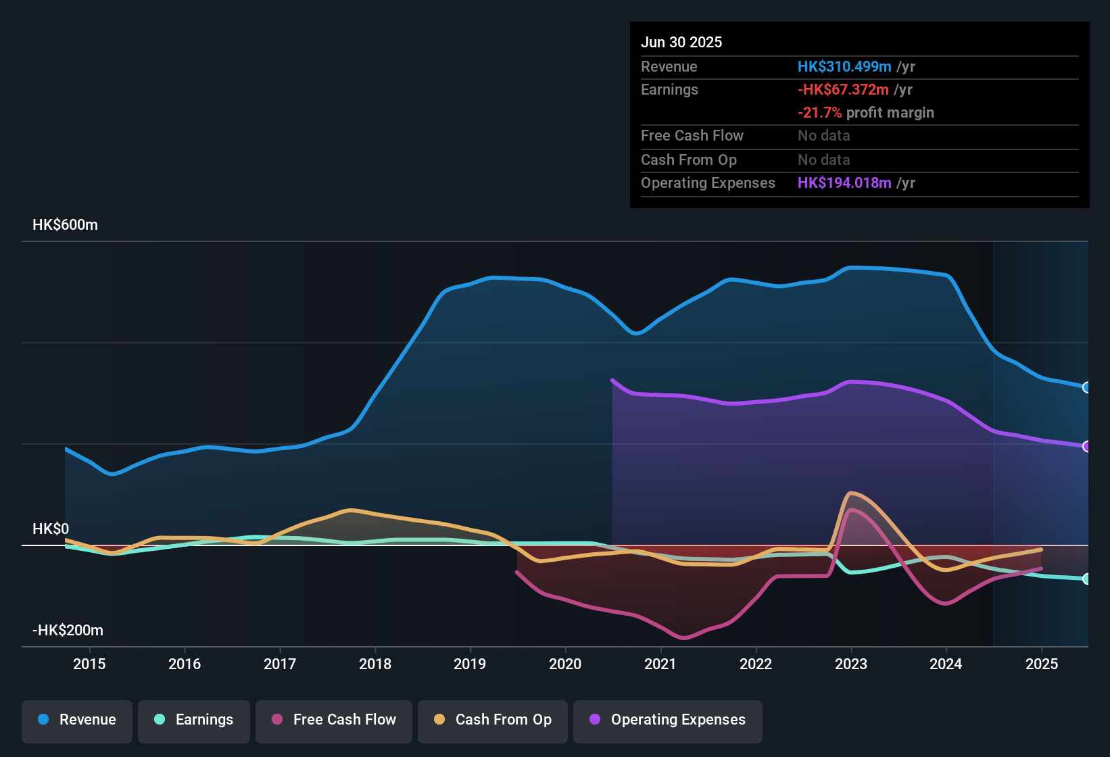
Task: Click the teal Earnings legend dot
Action: (160, 720)
